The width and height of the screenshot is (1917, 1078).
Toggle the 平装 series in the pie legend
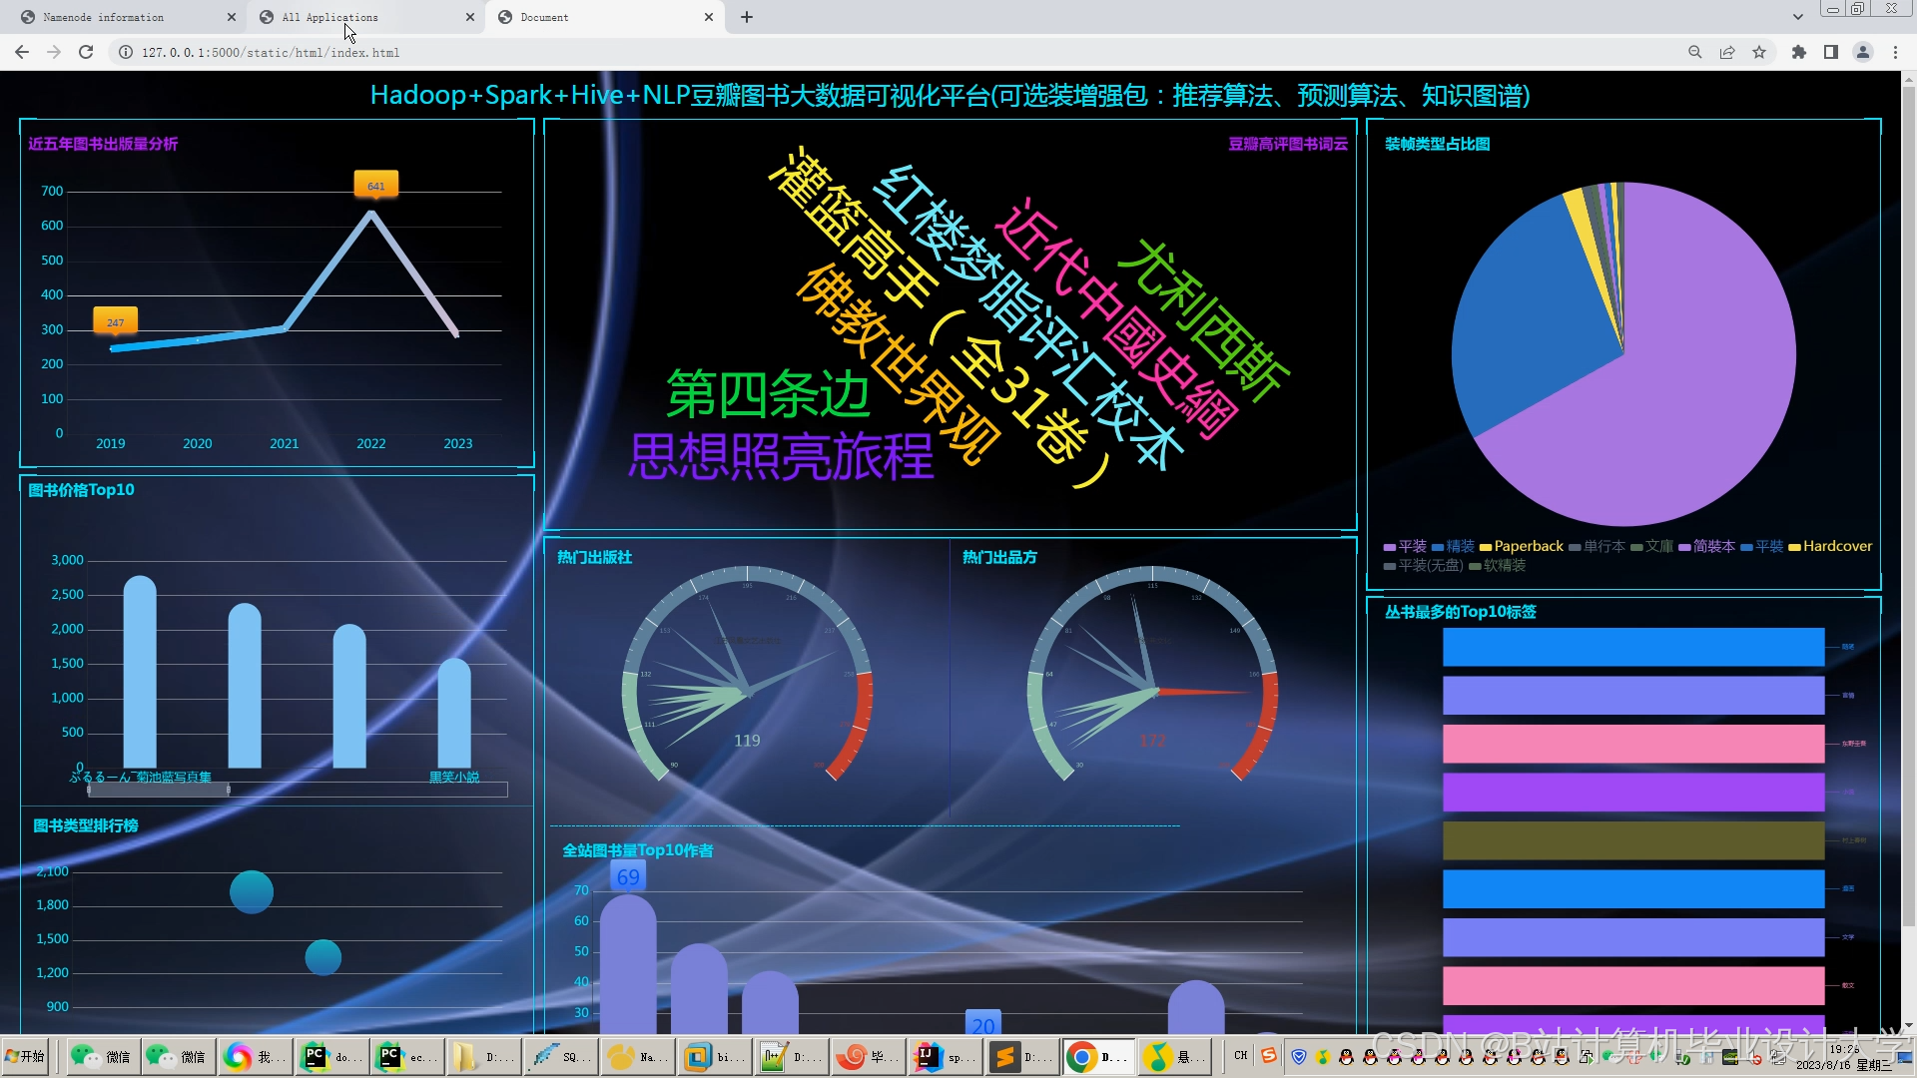coord(1405,546)
